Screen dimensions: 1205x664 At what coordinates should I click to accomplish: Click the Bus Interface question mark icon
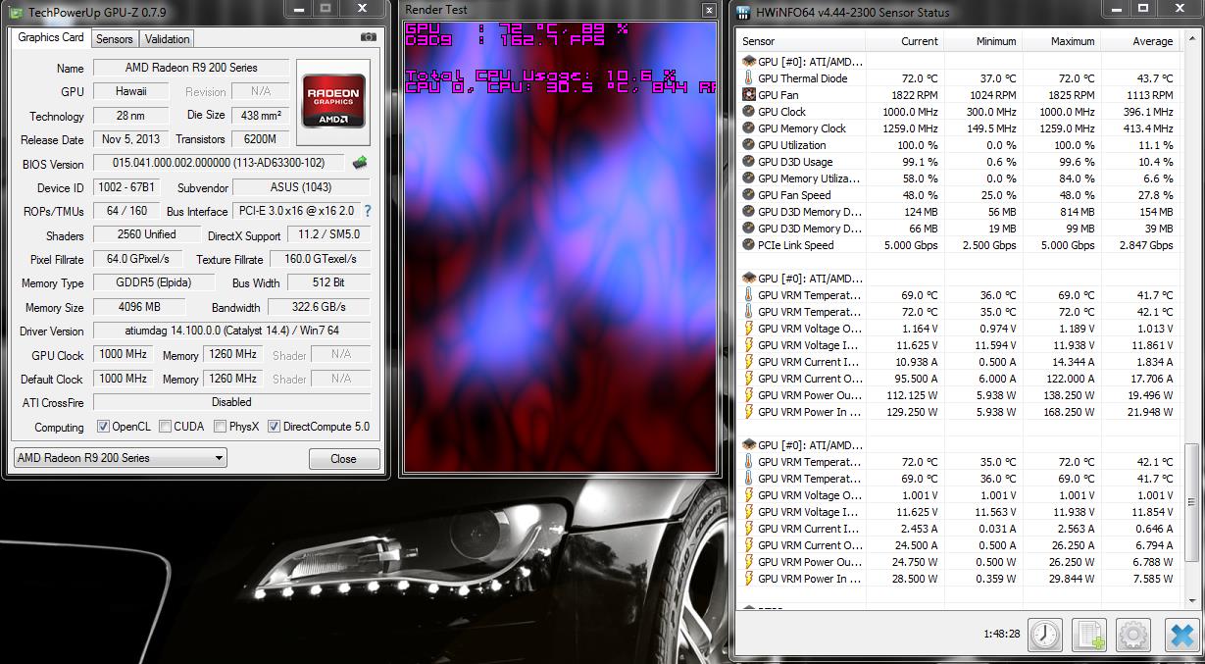368,211
